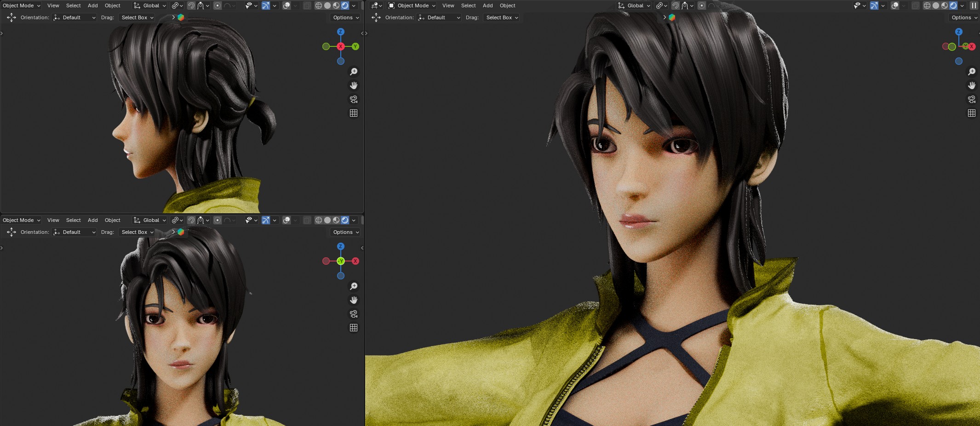Switch large right viewport to wireframe shading

click(x=927, y=6)
